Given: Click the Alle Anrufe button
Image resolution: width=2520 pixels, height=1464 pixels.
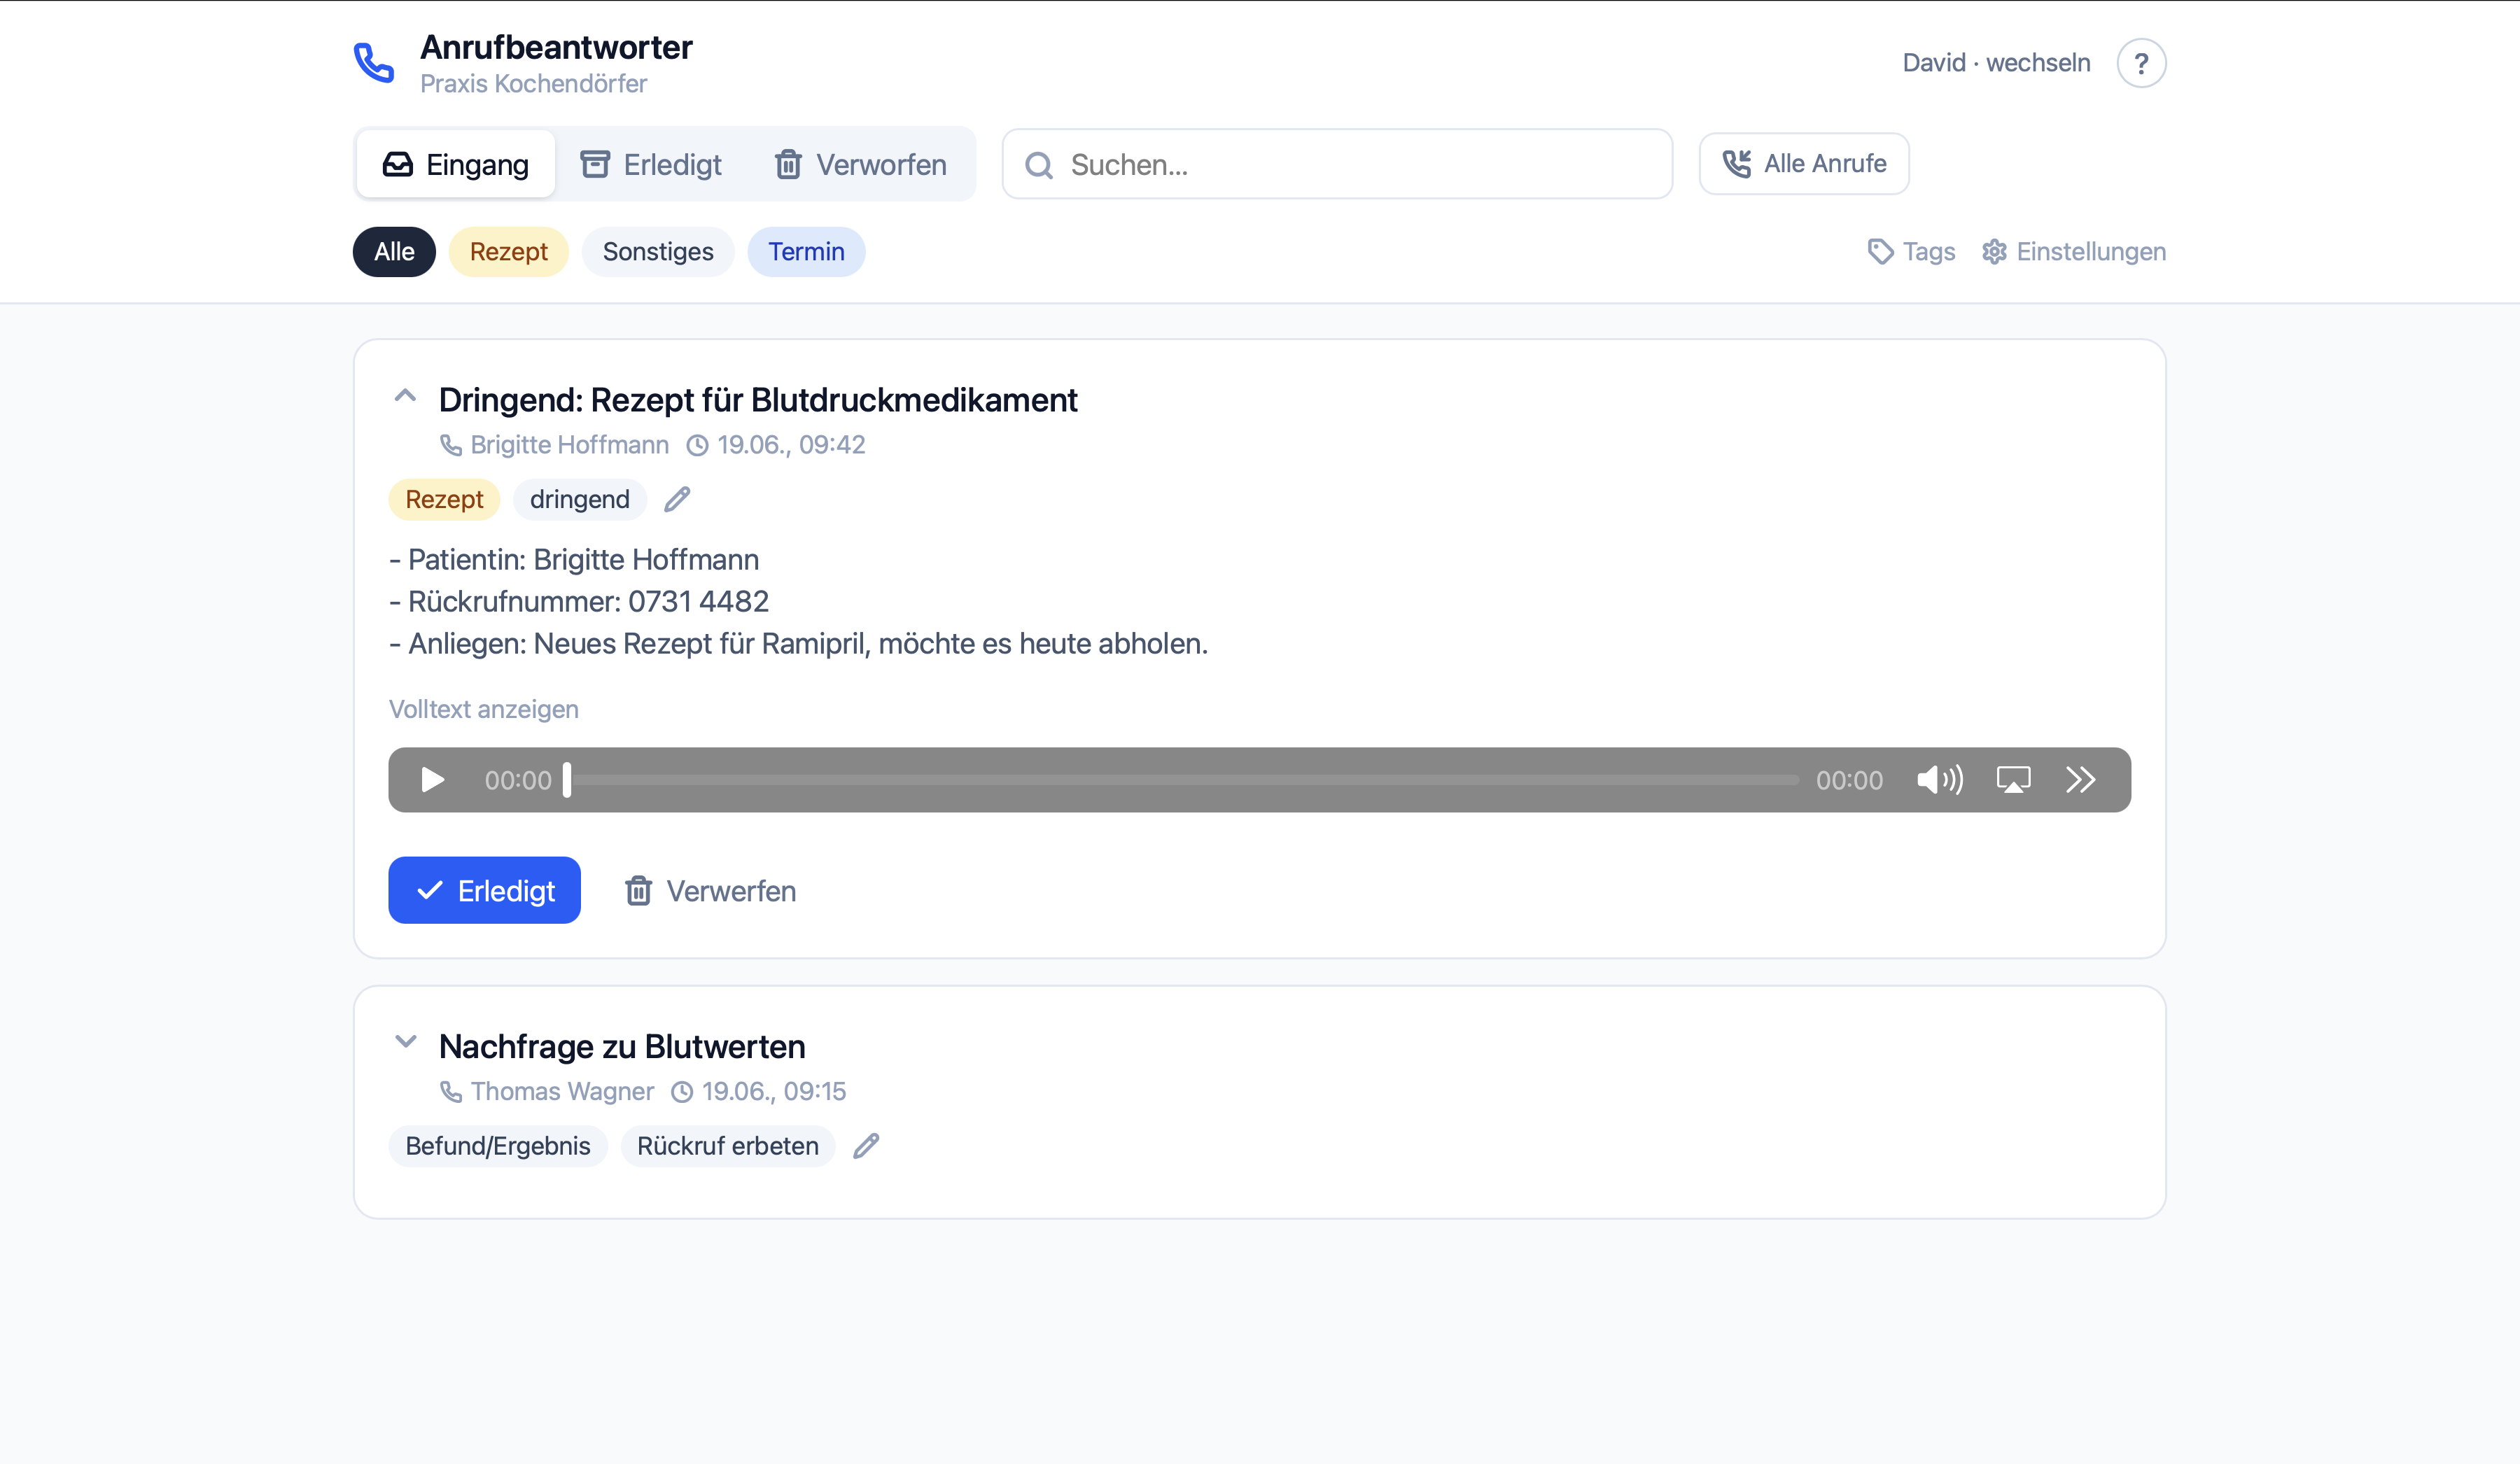Looking at the screenshot, I should click(1804, 164).
